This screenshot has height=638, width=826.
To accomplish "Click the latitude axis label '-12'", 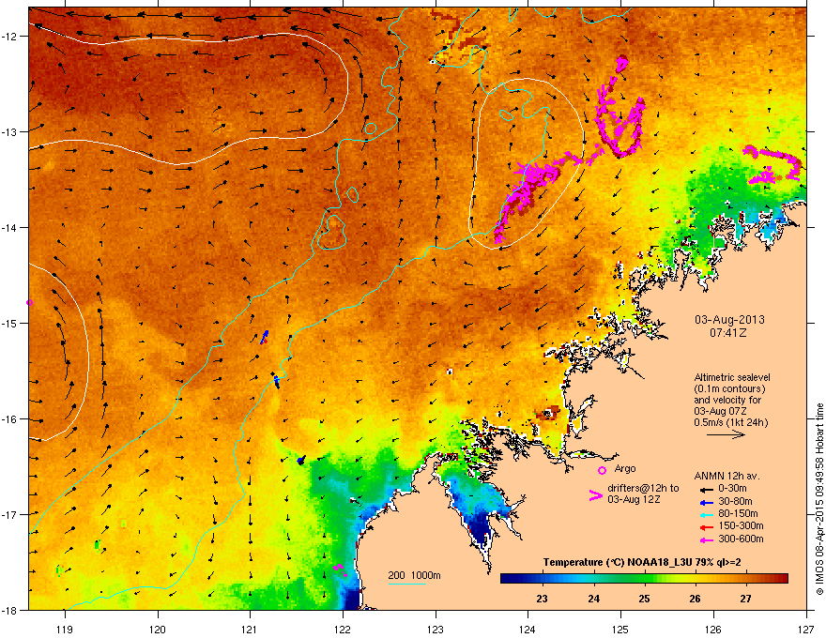I will point(9,36).
